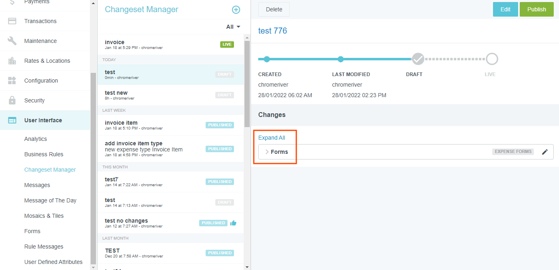Viewport: 559px width, 270px height.
Task: Click the Rates & Locations building icon
Action: (12, 61)
